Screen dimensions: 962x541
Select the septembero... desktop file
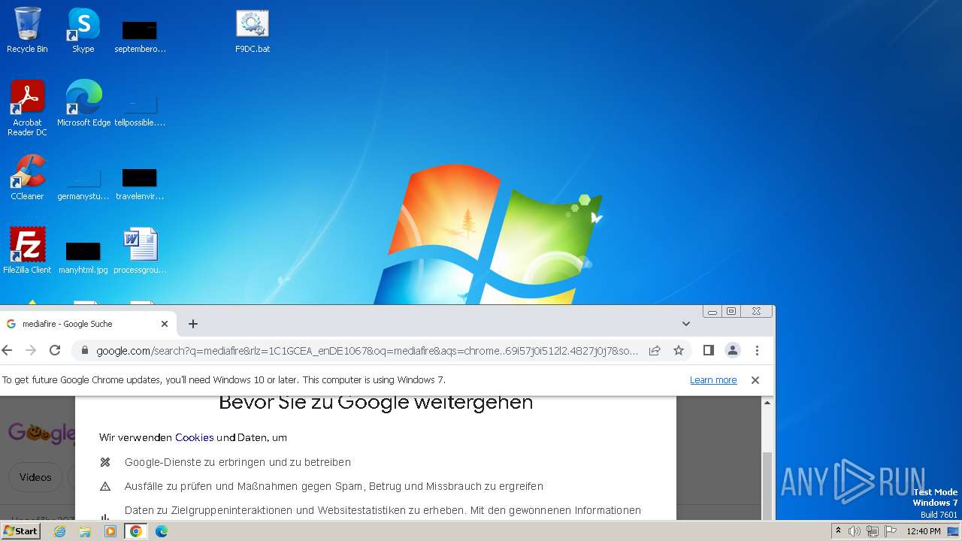(140, 35)
